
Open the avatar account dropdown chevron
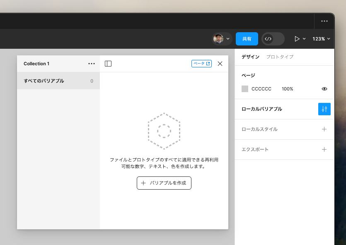click(x=227, y=39)
